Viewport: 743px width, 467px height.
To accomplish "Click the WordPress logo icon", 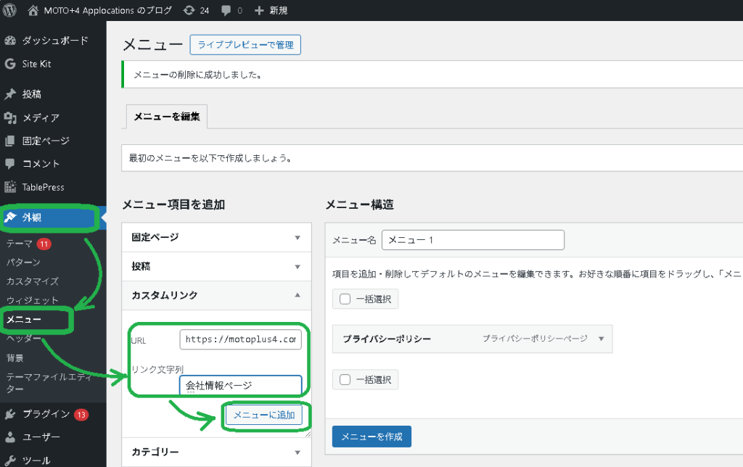I will click(x=9, y=10).
